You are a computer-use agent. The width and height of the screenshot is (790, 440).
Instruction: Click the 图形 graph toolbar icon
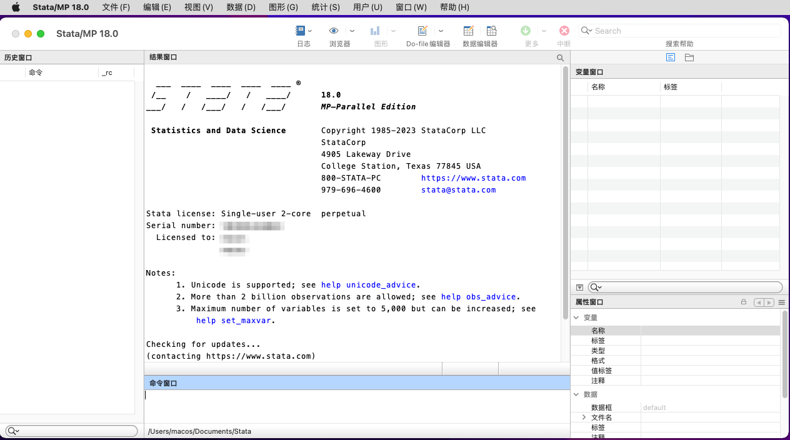click(x=375, y=31)
